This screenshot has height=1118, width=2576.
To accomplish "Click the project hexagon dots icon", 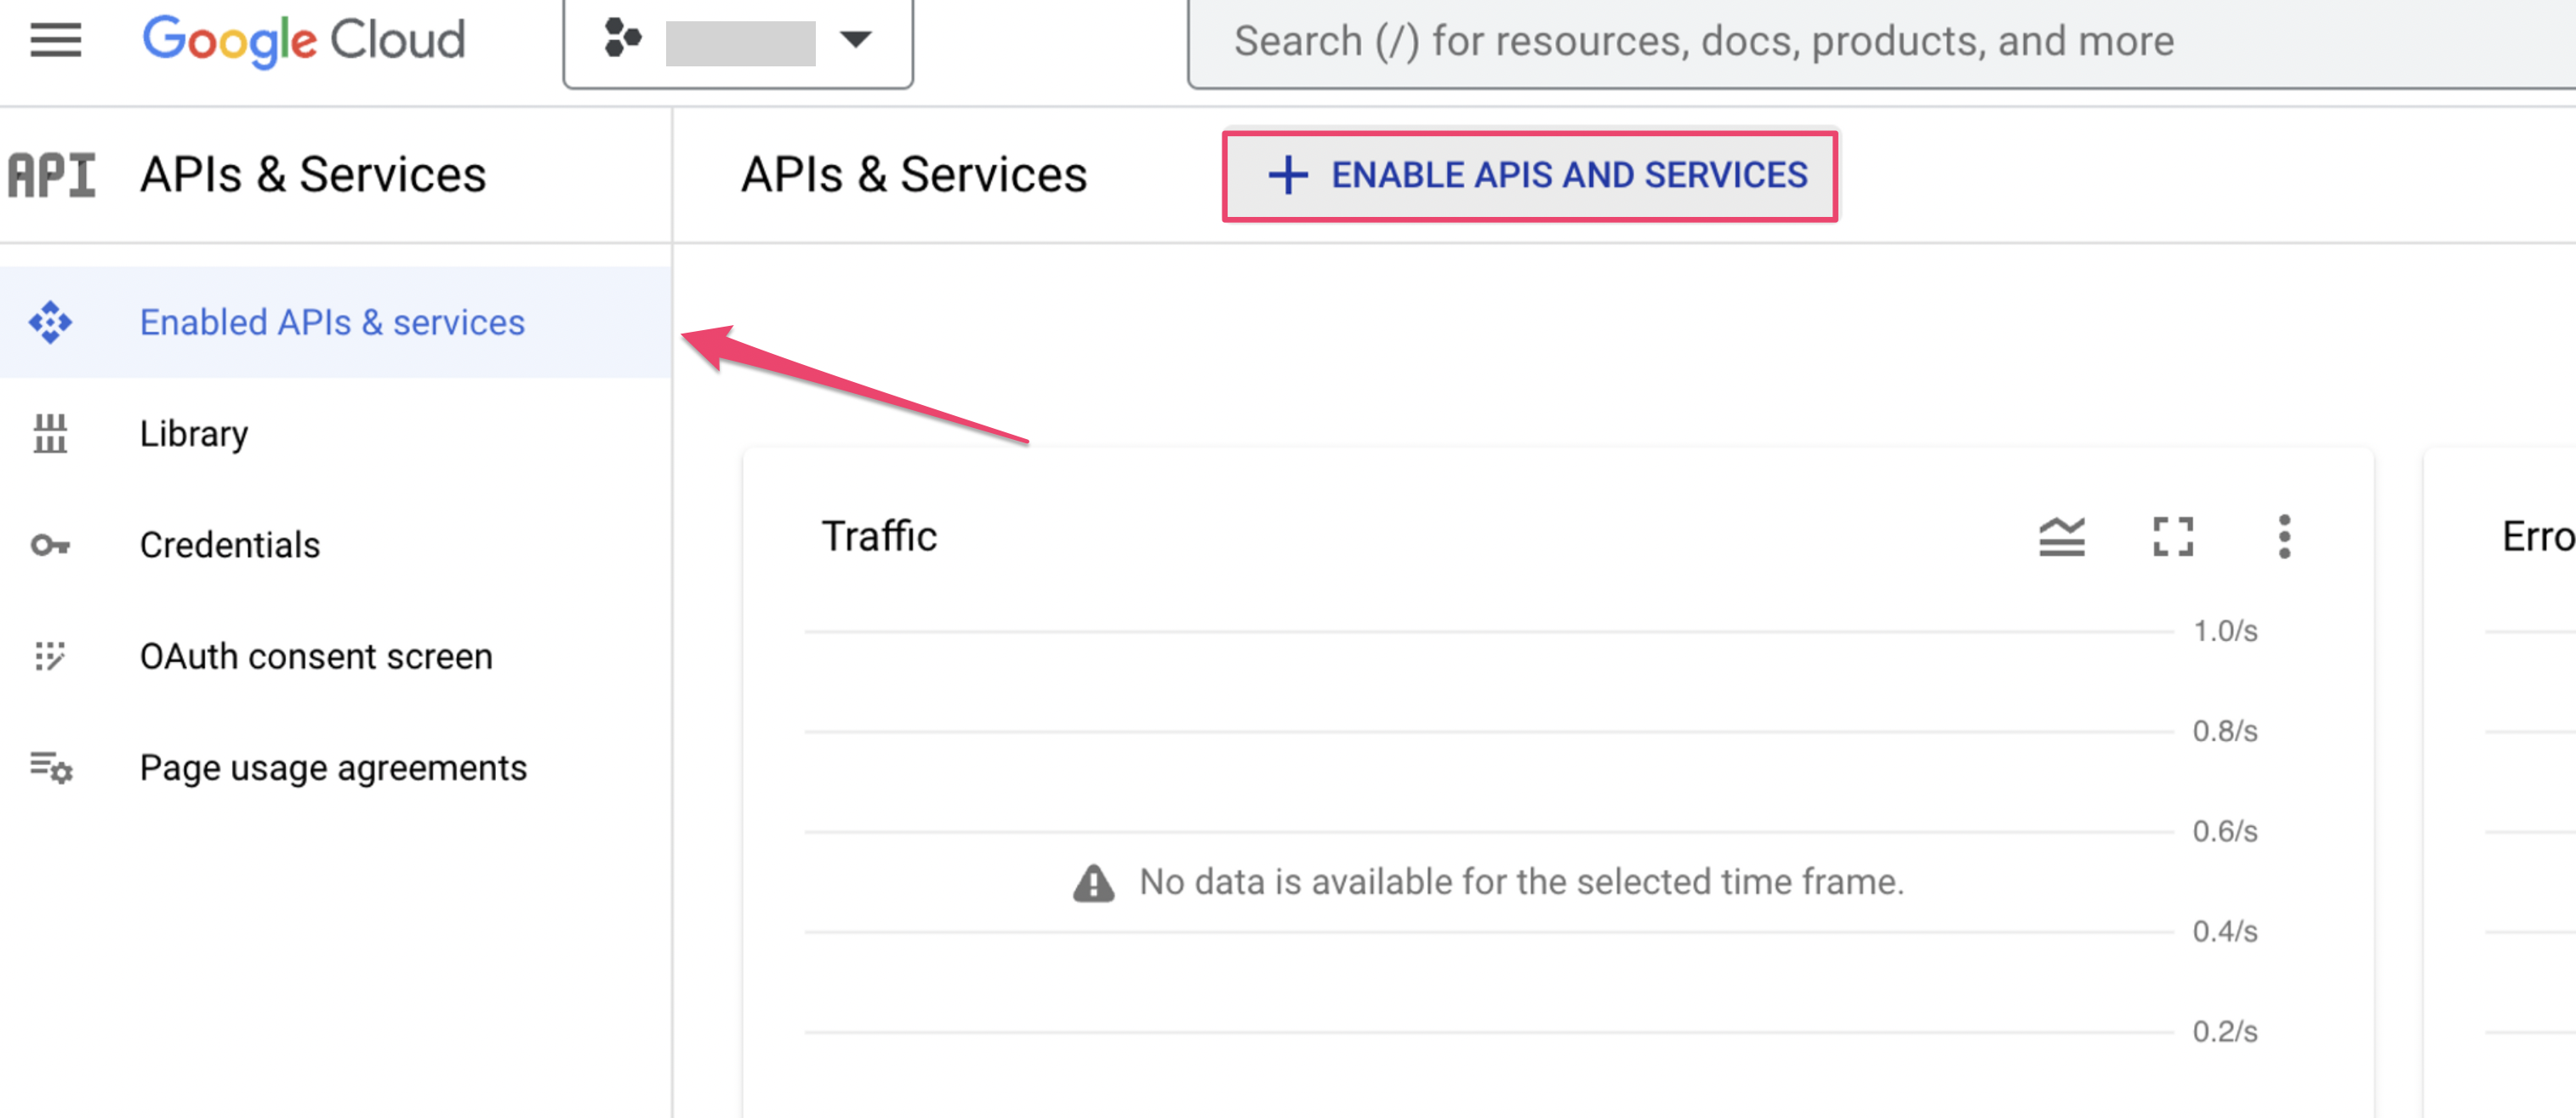I will pos(622,40).
